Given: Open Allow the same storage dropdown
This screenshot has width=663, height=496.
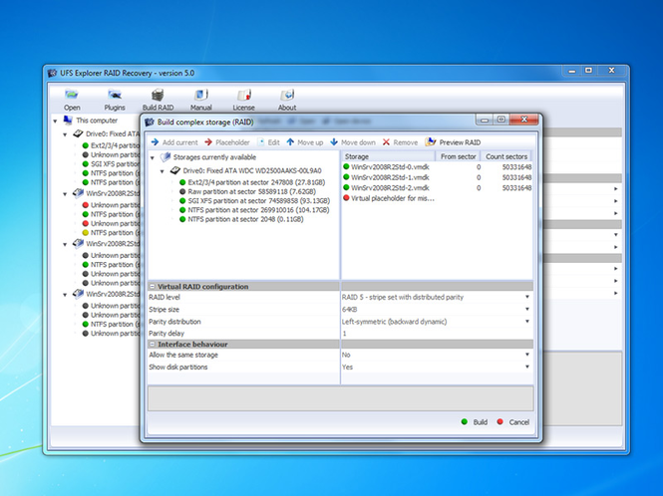Looking at the screenshot, I should [527, 355].
